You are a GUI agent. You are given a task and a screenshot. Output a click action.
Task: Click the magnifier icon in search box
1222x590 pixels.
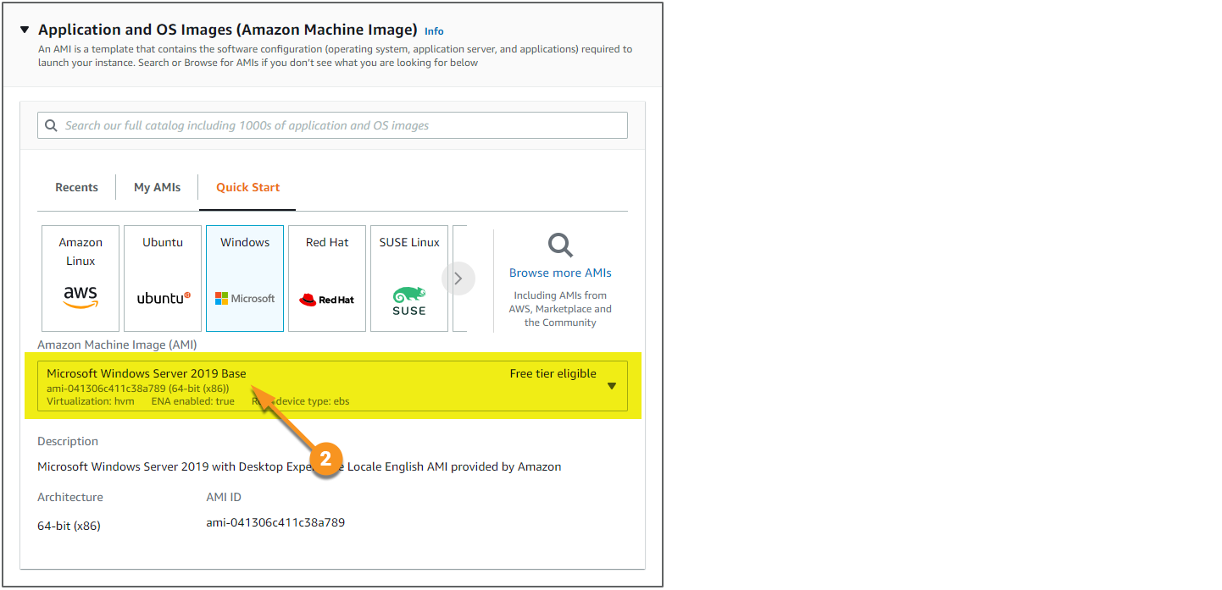[x=51, y=125]
